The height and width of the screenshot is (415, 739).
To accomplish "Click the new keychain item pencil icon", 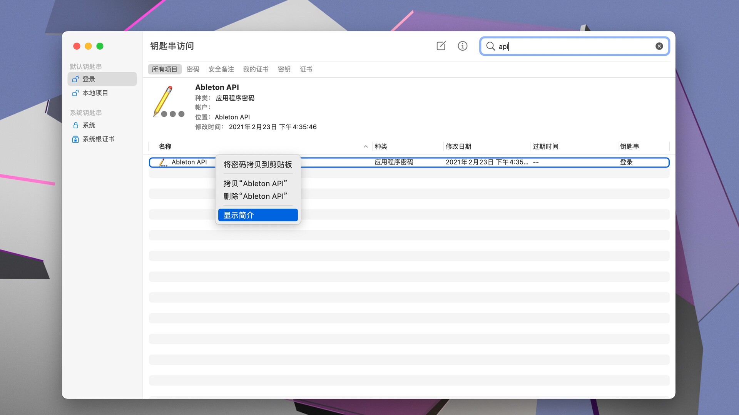I will (441, 46).
